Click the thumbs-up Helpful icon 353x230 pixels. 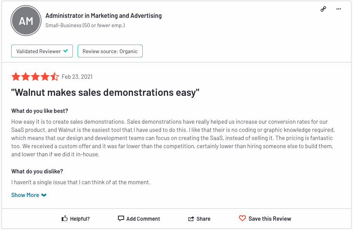pyautogui.click(x=65, y=219)
